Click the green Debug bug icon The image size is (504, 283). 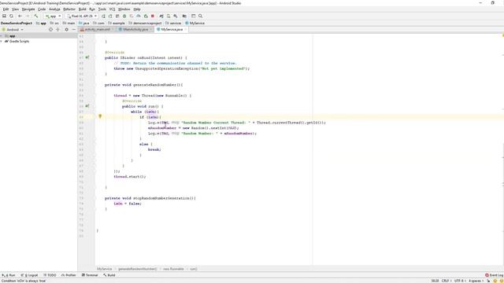tap(124, 16)
